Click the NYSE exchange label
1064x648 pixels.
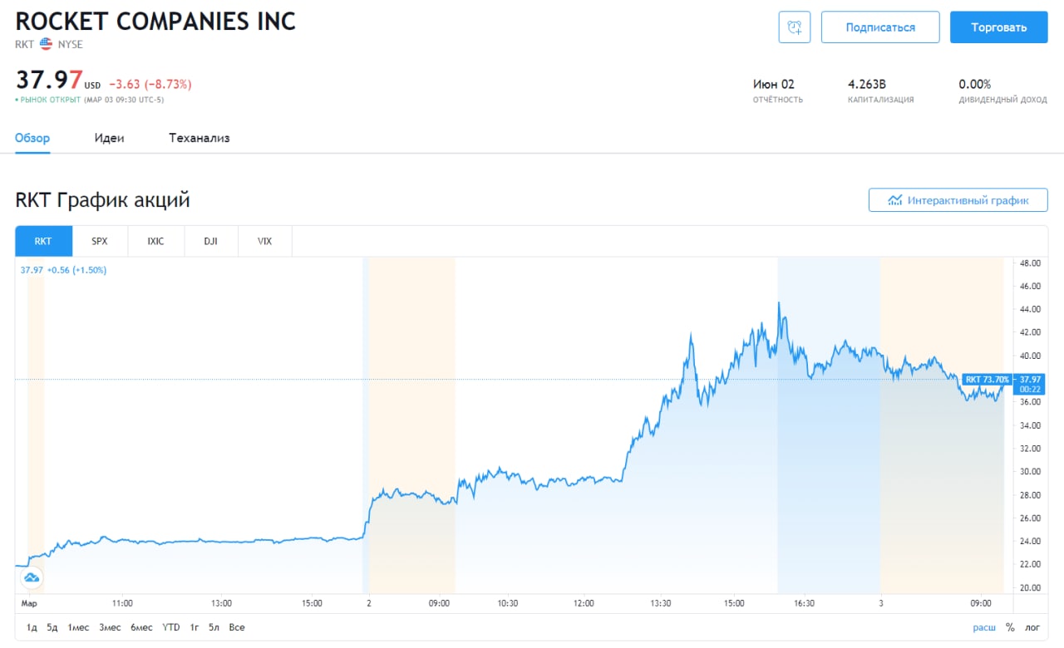point(71,44)
